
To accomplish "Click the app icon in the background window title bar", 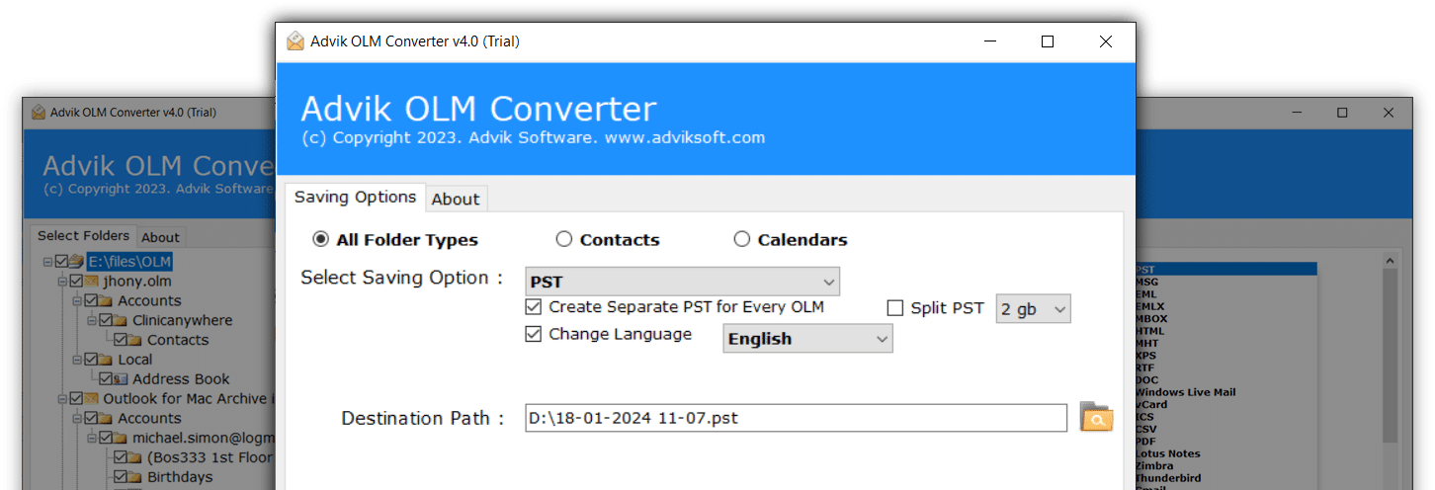I will (x=39, y=113).
